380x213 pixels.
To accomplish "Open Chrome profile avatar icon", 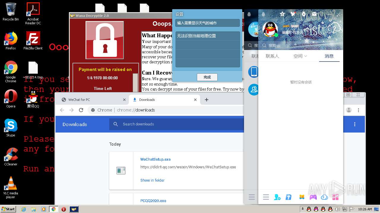I will [x=349, y=110].
